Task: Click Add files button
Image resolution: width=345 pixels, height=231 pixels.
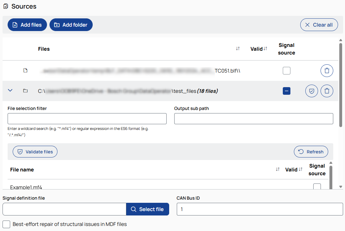Action: pyautogui.click(x=27, y=25)
